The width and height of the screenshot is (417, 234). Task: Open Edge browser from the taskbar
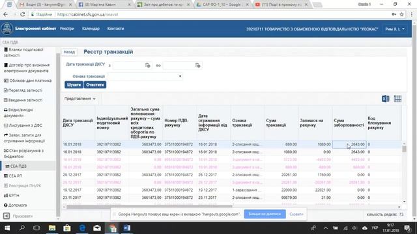(82, 228)
